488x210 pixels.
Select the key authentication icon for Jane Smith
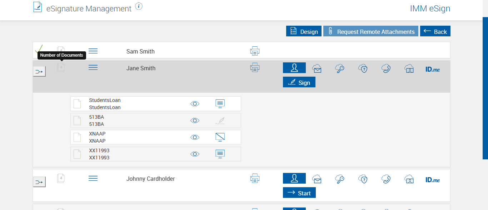tap(340, 68)
